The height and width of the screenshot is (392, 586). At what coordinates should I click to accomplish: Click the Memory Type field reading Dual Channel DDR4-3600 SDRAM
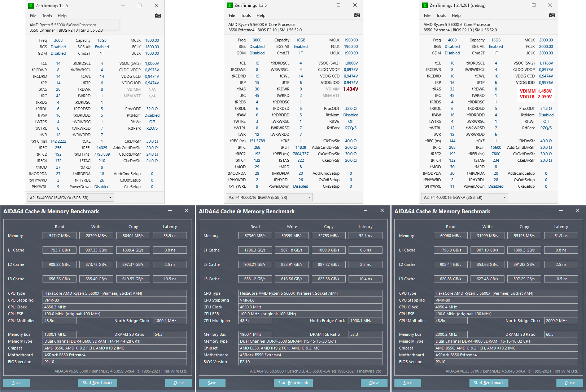click(115, 341)
